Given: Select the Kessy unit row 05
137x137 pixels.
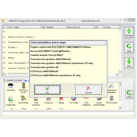Looking at the screenshot, I should click(x=16, y=58).
